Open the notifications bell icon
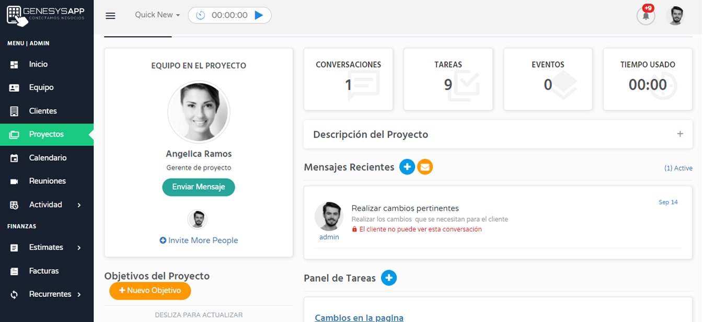The image size is (703, 322). (646, 16)
